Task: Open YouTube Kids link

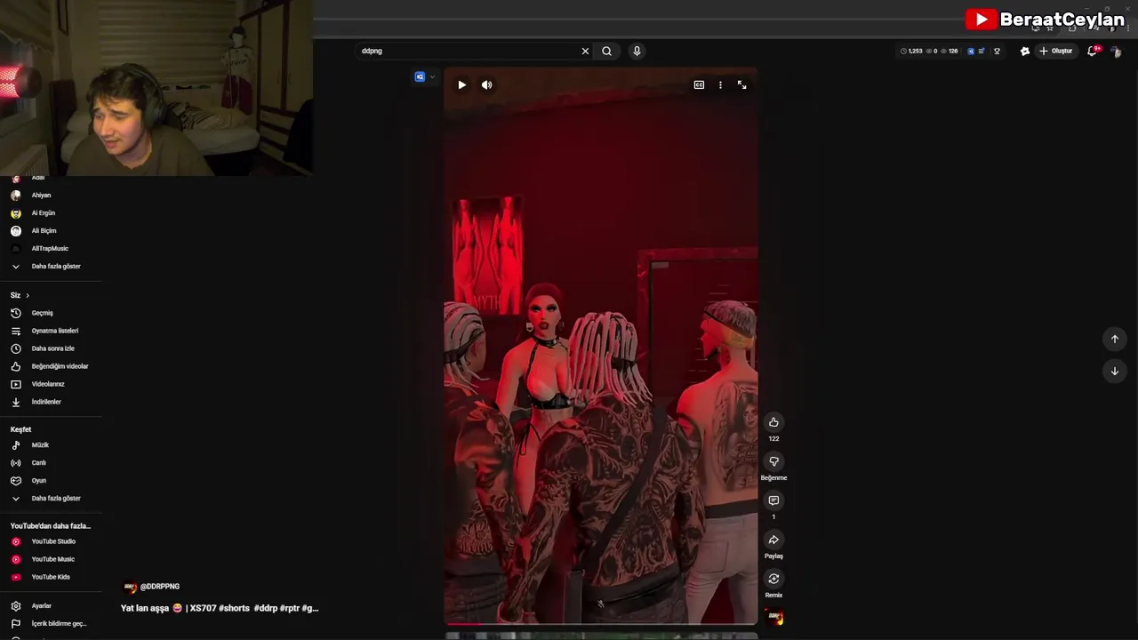Action: (51, 577)
